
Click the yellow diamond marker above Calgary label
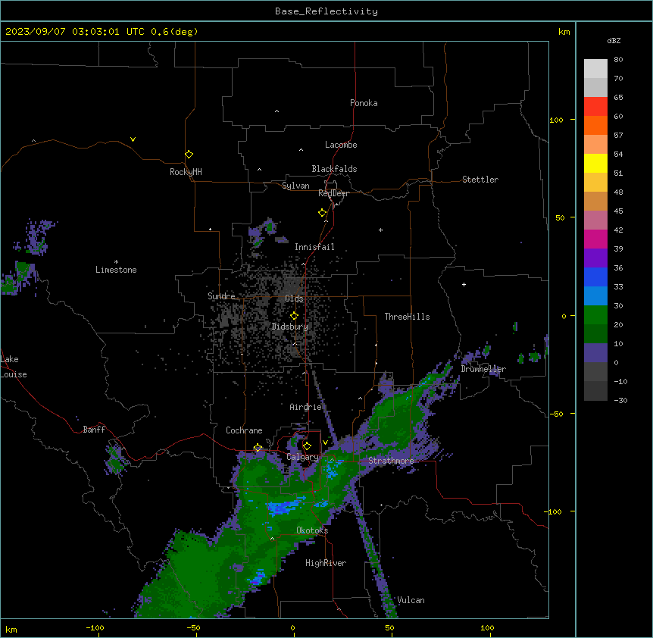point(307,446)
